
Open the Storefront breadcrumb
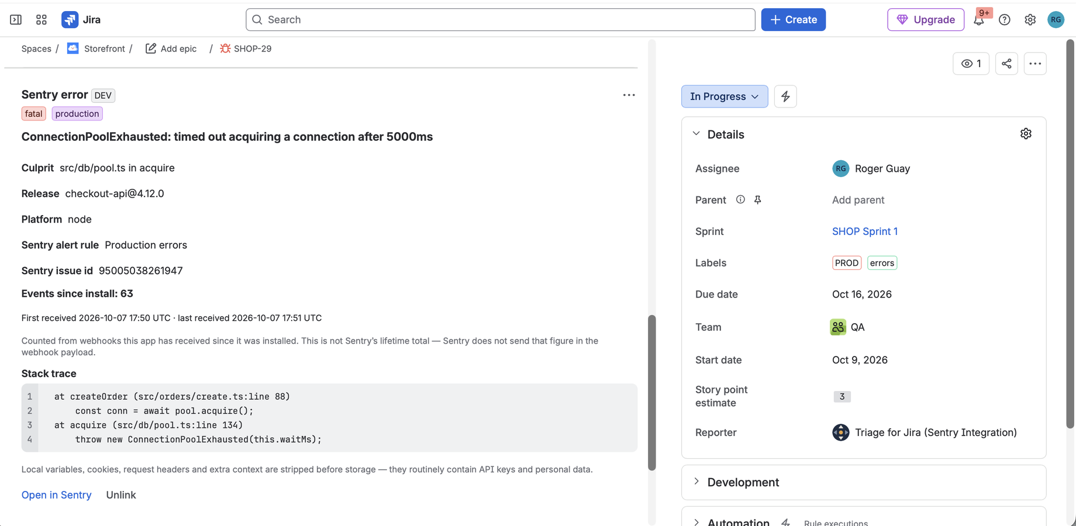tap(104, 49)
